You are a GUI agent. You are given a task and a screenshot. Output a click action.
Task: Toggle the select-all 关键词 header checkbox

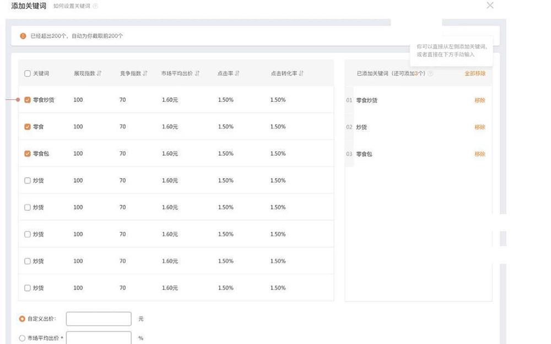point(28,73)
